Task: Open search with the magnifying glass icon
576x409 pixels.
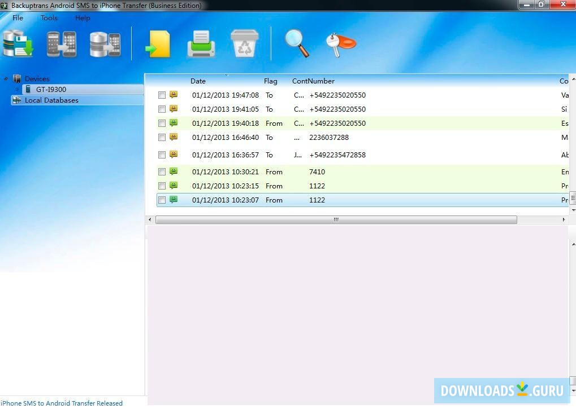Action: 297,44
